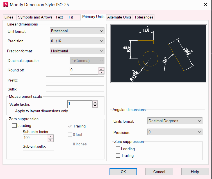
Task: Increase Round off with the up arrow
Action: [x=101, y=69]
